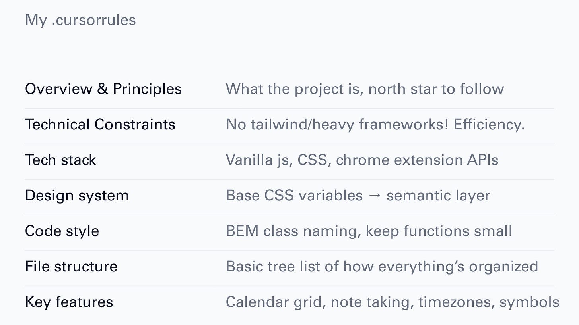Click 'Calendar grid, note taking, timezones, symbols' text
The image size is (579, 325).
coord(392,302)
